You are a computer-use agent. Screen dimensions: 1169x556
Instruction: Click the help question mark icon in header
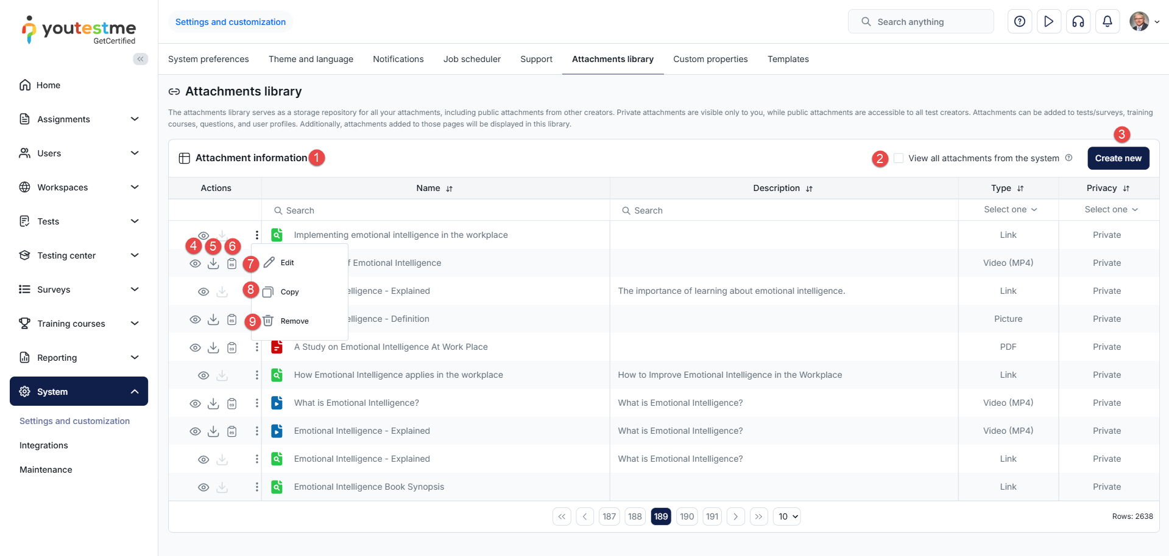[x=1019, y=22]
